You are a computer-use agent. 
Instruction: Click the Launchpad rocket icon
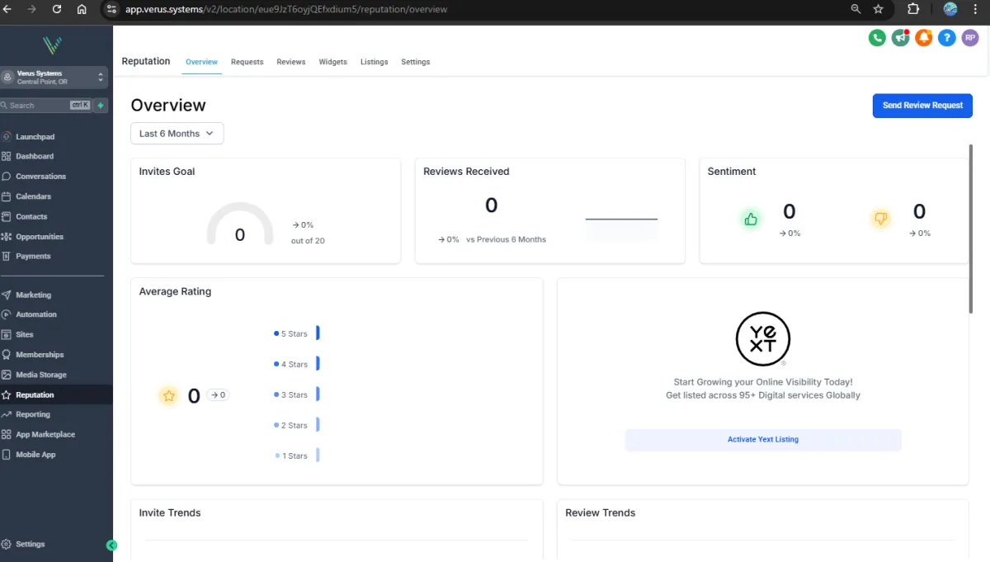7,137
